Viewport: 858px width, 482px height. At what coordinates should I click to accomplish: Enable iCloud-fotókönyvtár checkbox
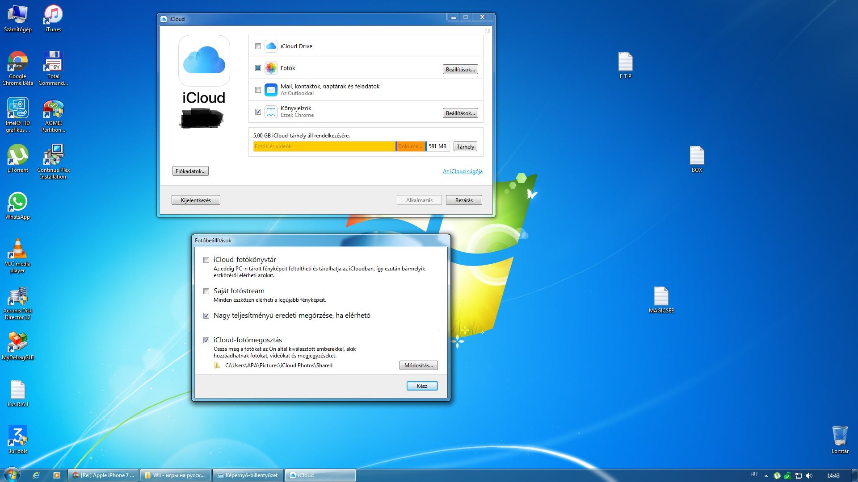click(x=206, y=260)
